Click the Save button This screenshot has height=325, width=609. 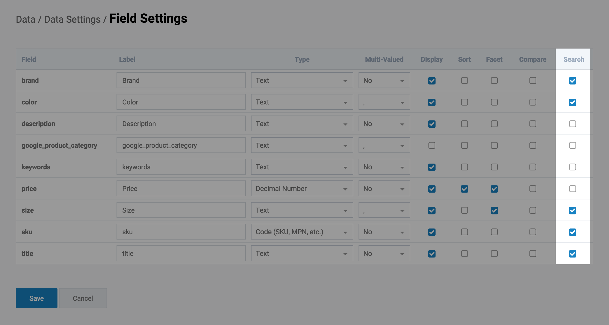[37, 298]
